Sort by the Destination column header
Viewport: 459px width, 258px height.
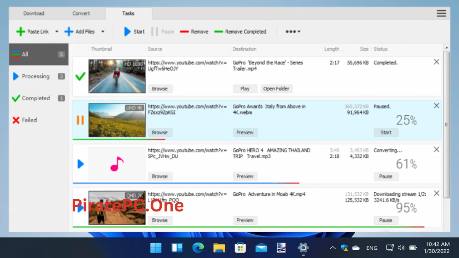tap(245, 49)
